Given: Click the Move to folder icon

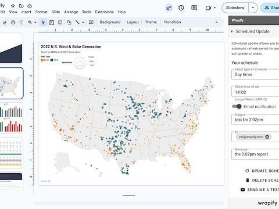Looking at the screenshot, I should coord(22,6).
